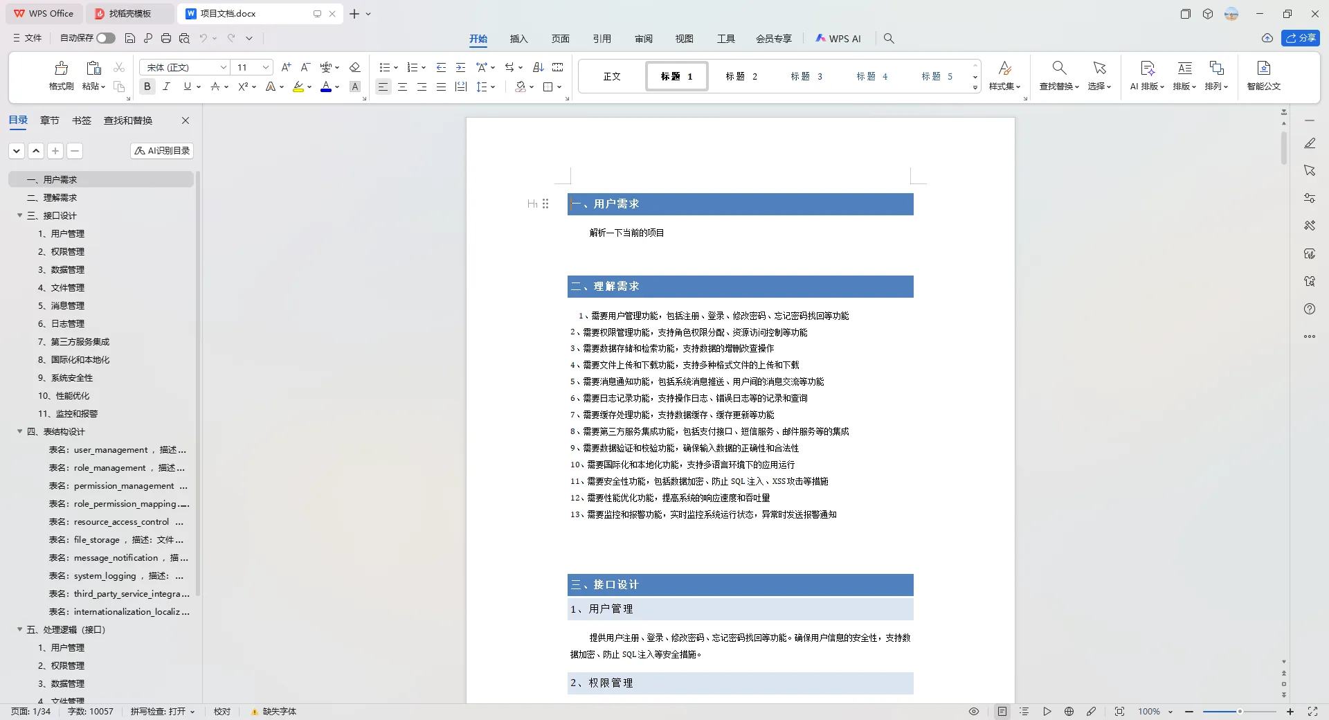Toggle bold formatting button

coord(147,87)
